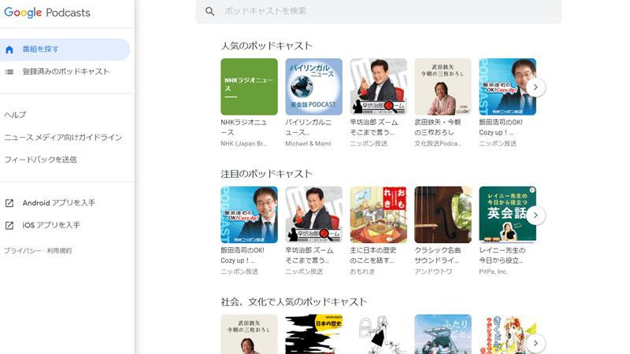This screenshot has width=630, height=354.
Task: Open 武田鉄矢 今朝の三枚おろし thumbnail in 人気 row
Action: [x=443, y=87]
